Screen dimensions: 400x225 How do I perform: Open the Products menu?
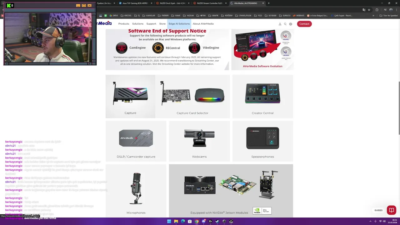point(124,24)
